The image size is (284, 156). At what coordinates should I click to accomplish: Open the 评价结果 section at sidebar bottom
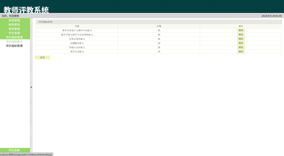(x=15, y=150)
